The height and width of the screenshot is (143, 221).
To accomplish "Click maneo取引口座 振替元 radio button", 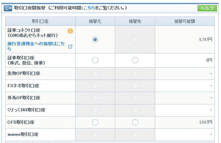I will click(95, 135).
